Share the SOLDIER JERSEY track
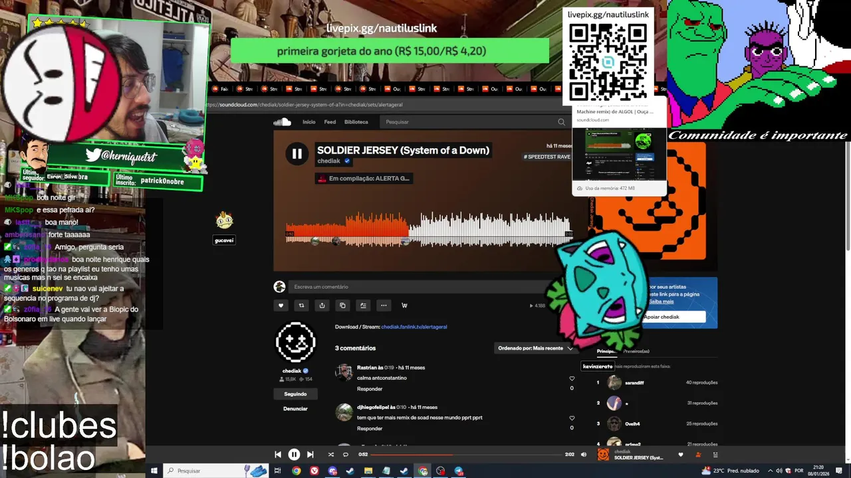This screenshot has height=478, width=851. pos(322,305)
